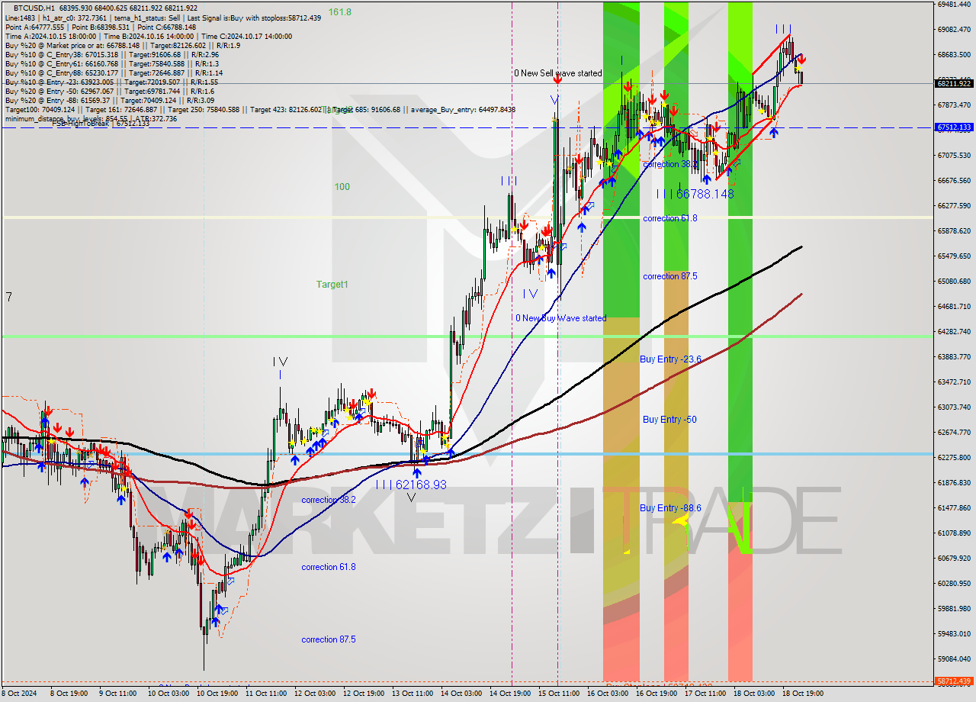The image size is (976, 702).
Task: Click the green '100' level label
Action: coord(342,186)
